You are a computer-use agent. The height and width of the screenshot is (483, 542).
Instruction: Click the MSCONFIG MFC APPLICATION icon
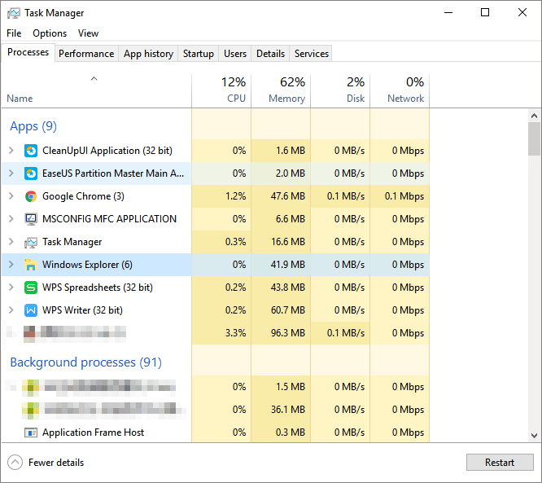pyautogui.click(x=31, y=219)
